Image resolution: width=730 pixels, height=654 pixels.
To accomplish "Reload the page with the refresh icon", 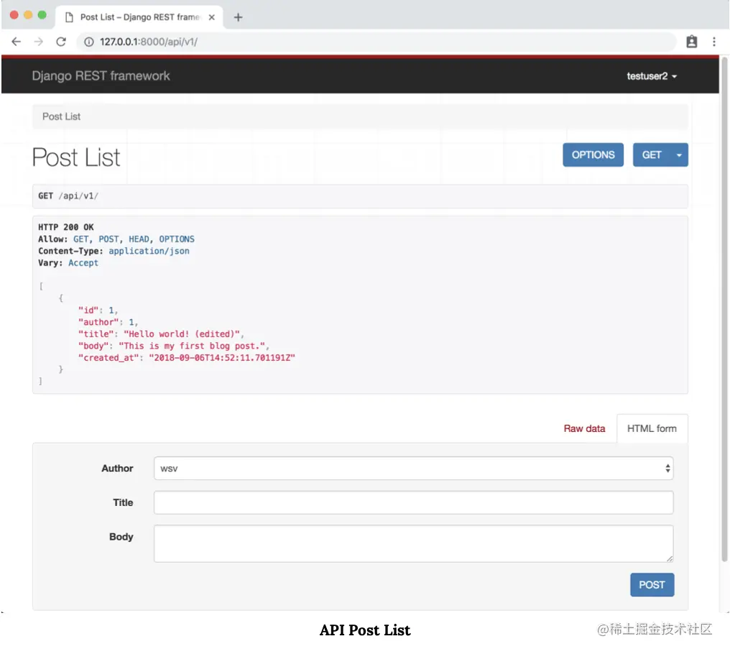I will pos(61,42).
